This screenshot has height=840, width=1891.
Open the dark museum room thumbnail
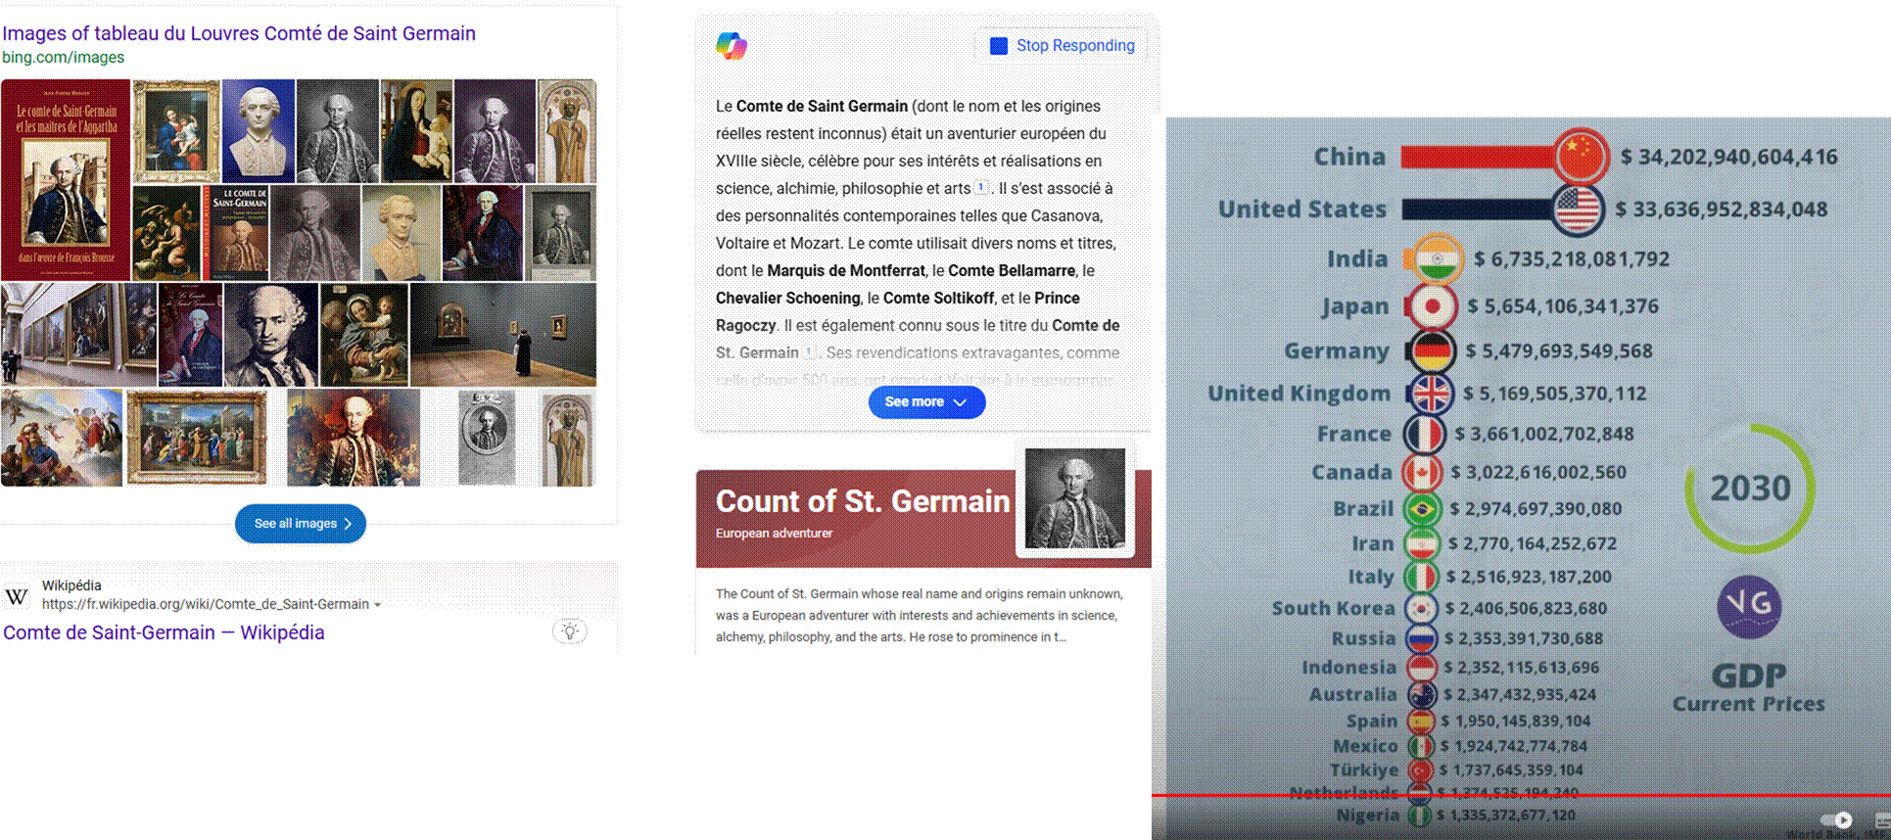coord(503,335)
